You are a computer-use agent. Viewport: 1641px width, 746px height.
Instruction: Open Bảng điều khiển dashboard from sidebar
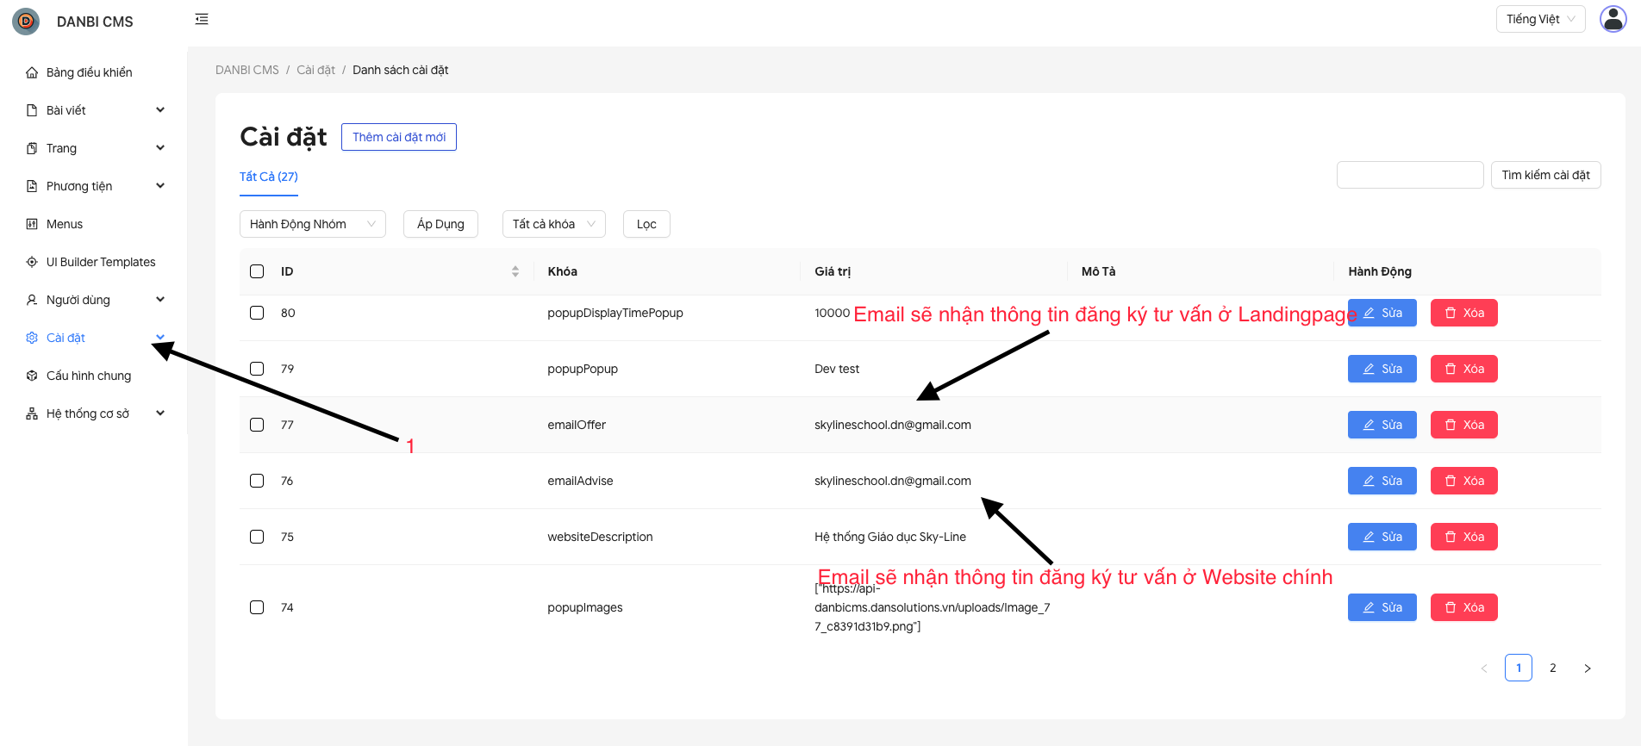pos(89,72)
